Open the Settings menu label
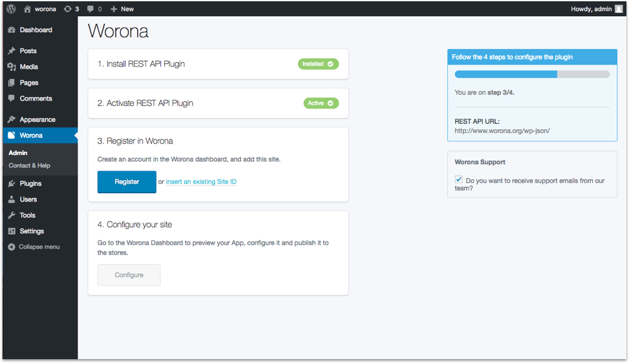629x363 pixels. point(32,231)
